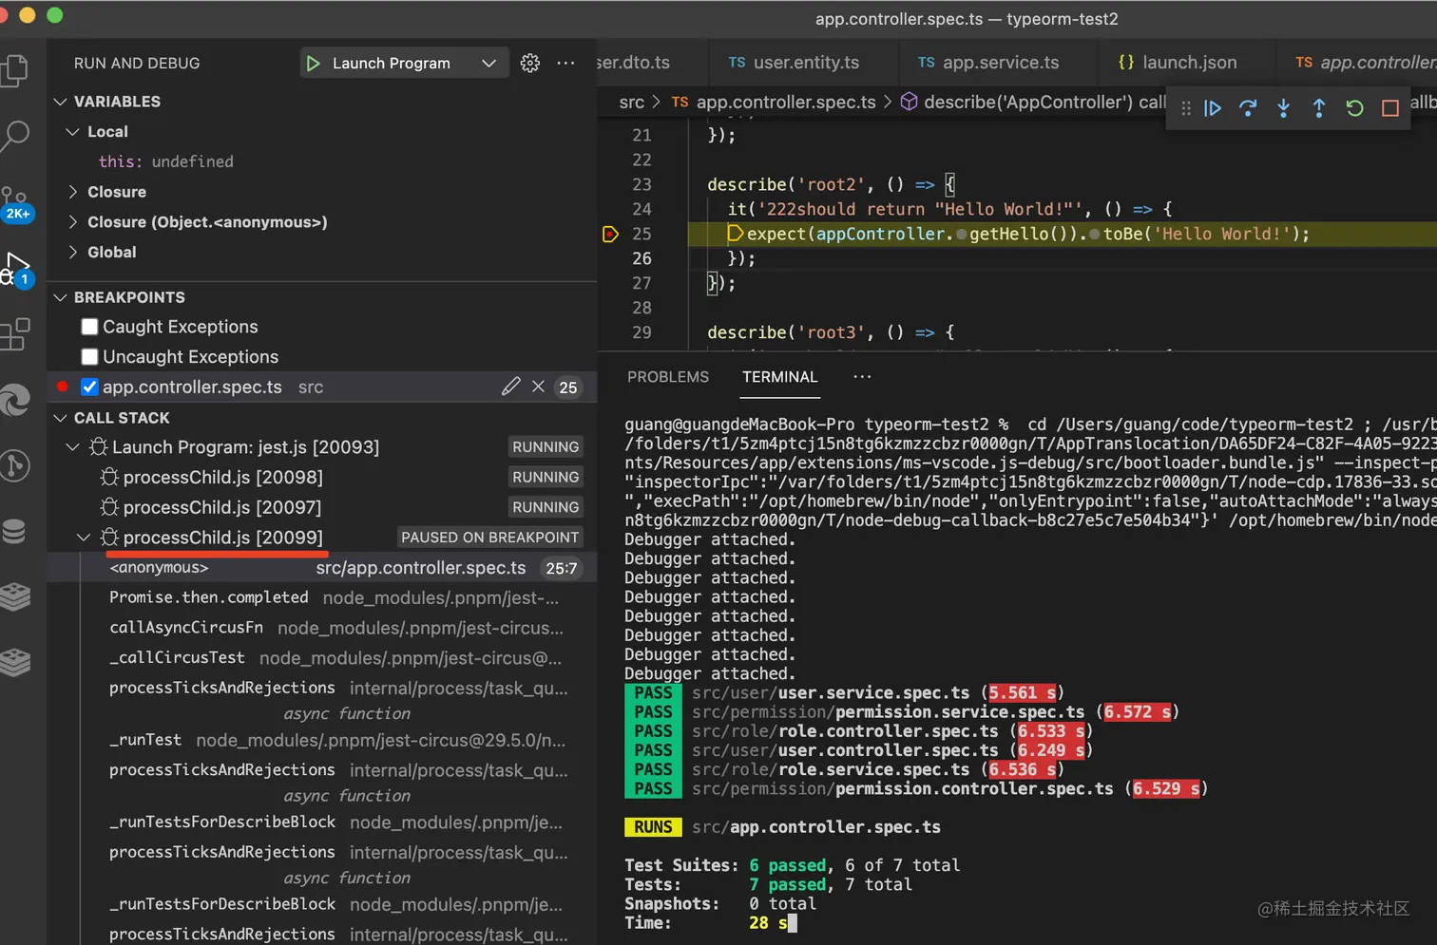
Task: Click the Step Into debug icon
Action: [x=1283, y=108]
